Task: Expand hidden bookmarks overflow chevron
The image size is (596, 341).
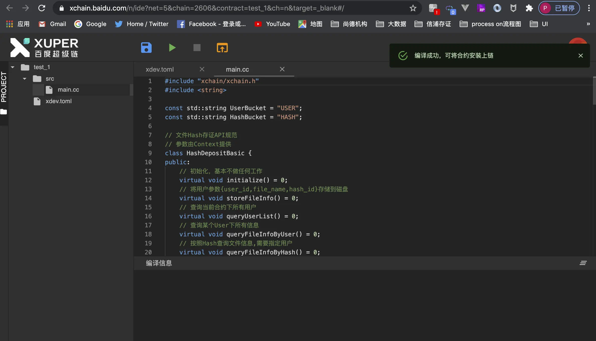Action: tap(588, 24)
